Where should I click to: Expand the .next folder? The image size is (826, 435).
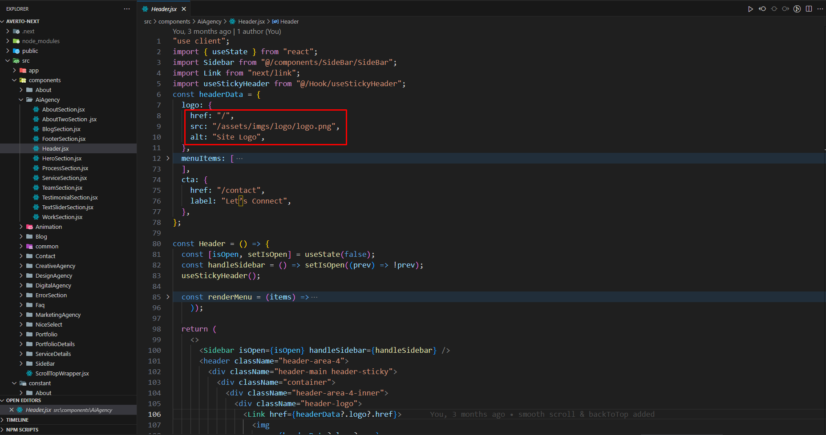pyautogui.click(x=8, y=31)
